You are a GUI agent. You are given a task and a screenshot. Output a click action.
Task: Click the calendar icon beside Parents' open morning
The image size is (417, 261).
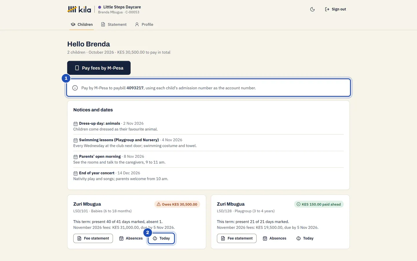point(75,157)
